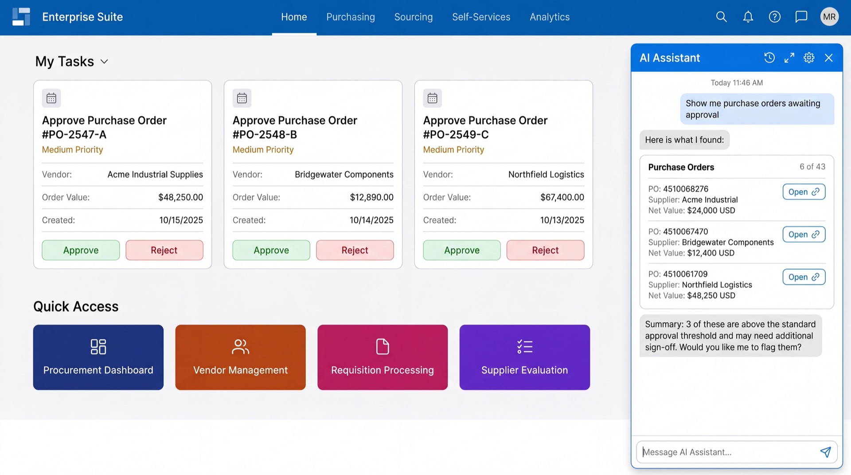Reject purchase order PO-2547-A
This screenshot has width=851, height=475.
point(164,250)
